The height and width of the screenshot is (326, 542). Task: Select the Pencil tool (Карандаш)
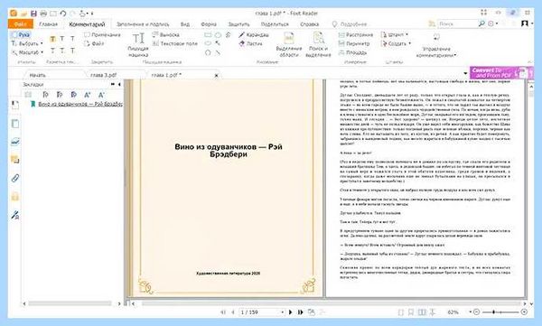pos(253,34)
